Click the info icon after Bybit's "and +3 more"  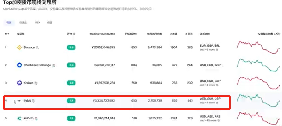tap(217, 103)
